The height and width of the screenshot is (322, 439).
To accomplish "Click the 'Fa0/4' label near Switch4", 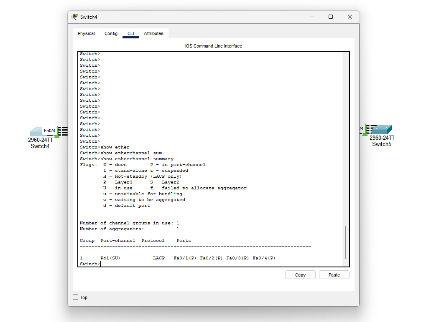I will point(49,131).
